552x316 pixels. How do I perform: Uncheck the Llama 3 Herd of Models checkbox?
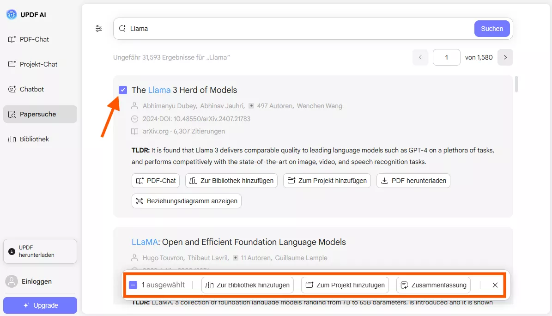pyautogui.click(x=123, y=90)
